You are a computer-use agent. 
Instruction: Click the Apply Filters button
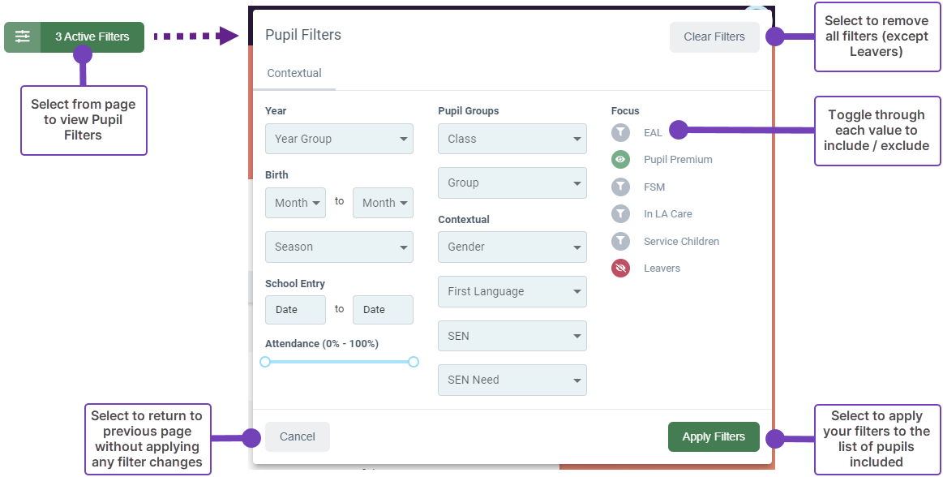[x=713, y=436]
